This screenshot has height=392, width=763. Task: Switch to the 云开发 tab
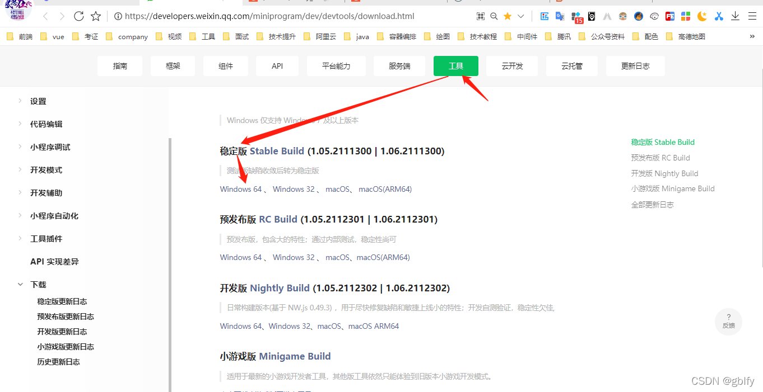coord(512,66)
